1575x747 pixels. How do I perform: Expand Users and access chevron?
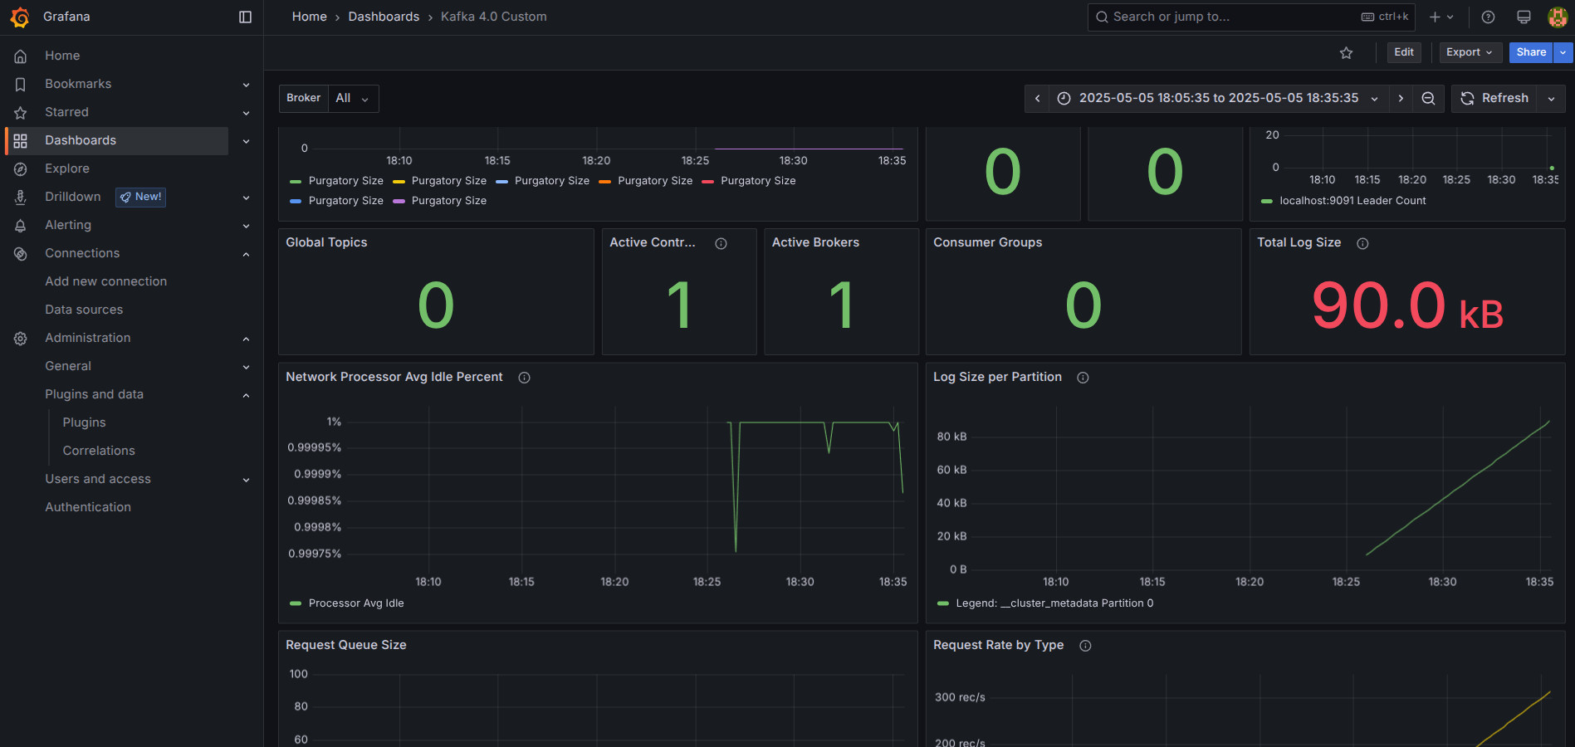tap(246, 480)
